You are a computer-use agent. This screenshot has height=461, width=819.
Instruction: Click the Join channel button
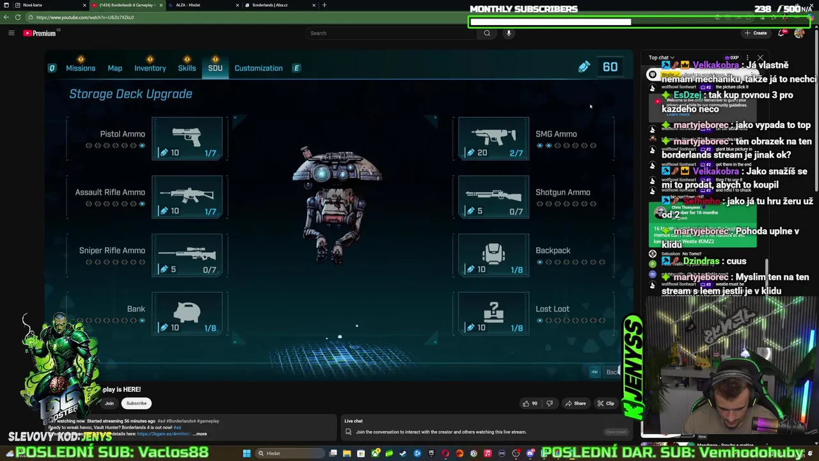109,403
